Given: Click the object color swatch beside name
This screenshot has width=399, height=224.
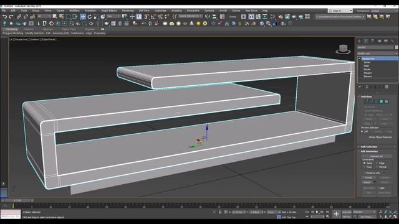Looking at the screenshot, I should coord(397,47).
